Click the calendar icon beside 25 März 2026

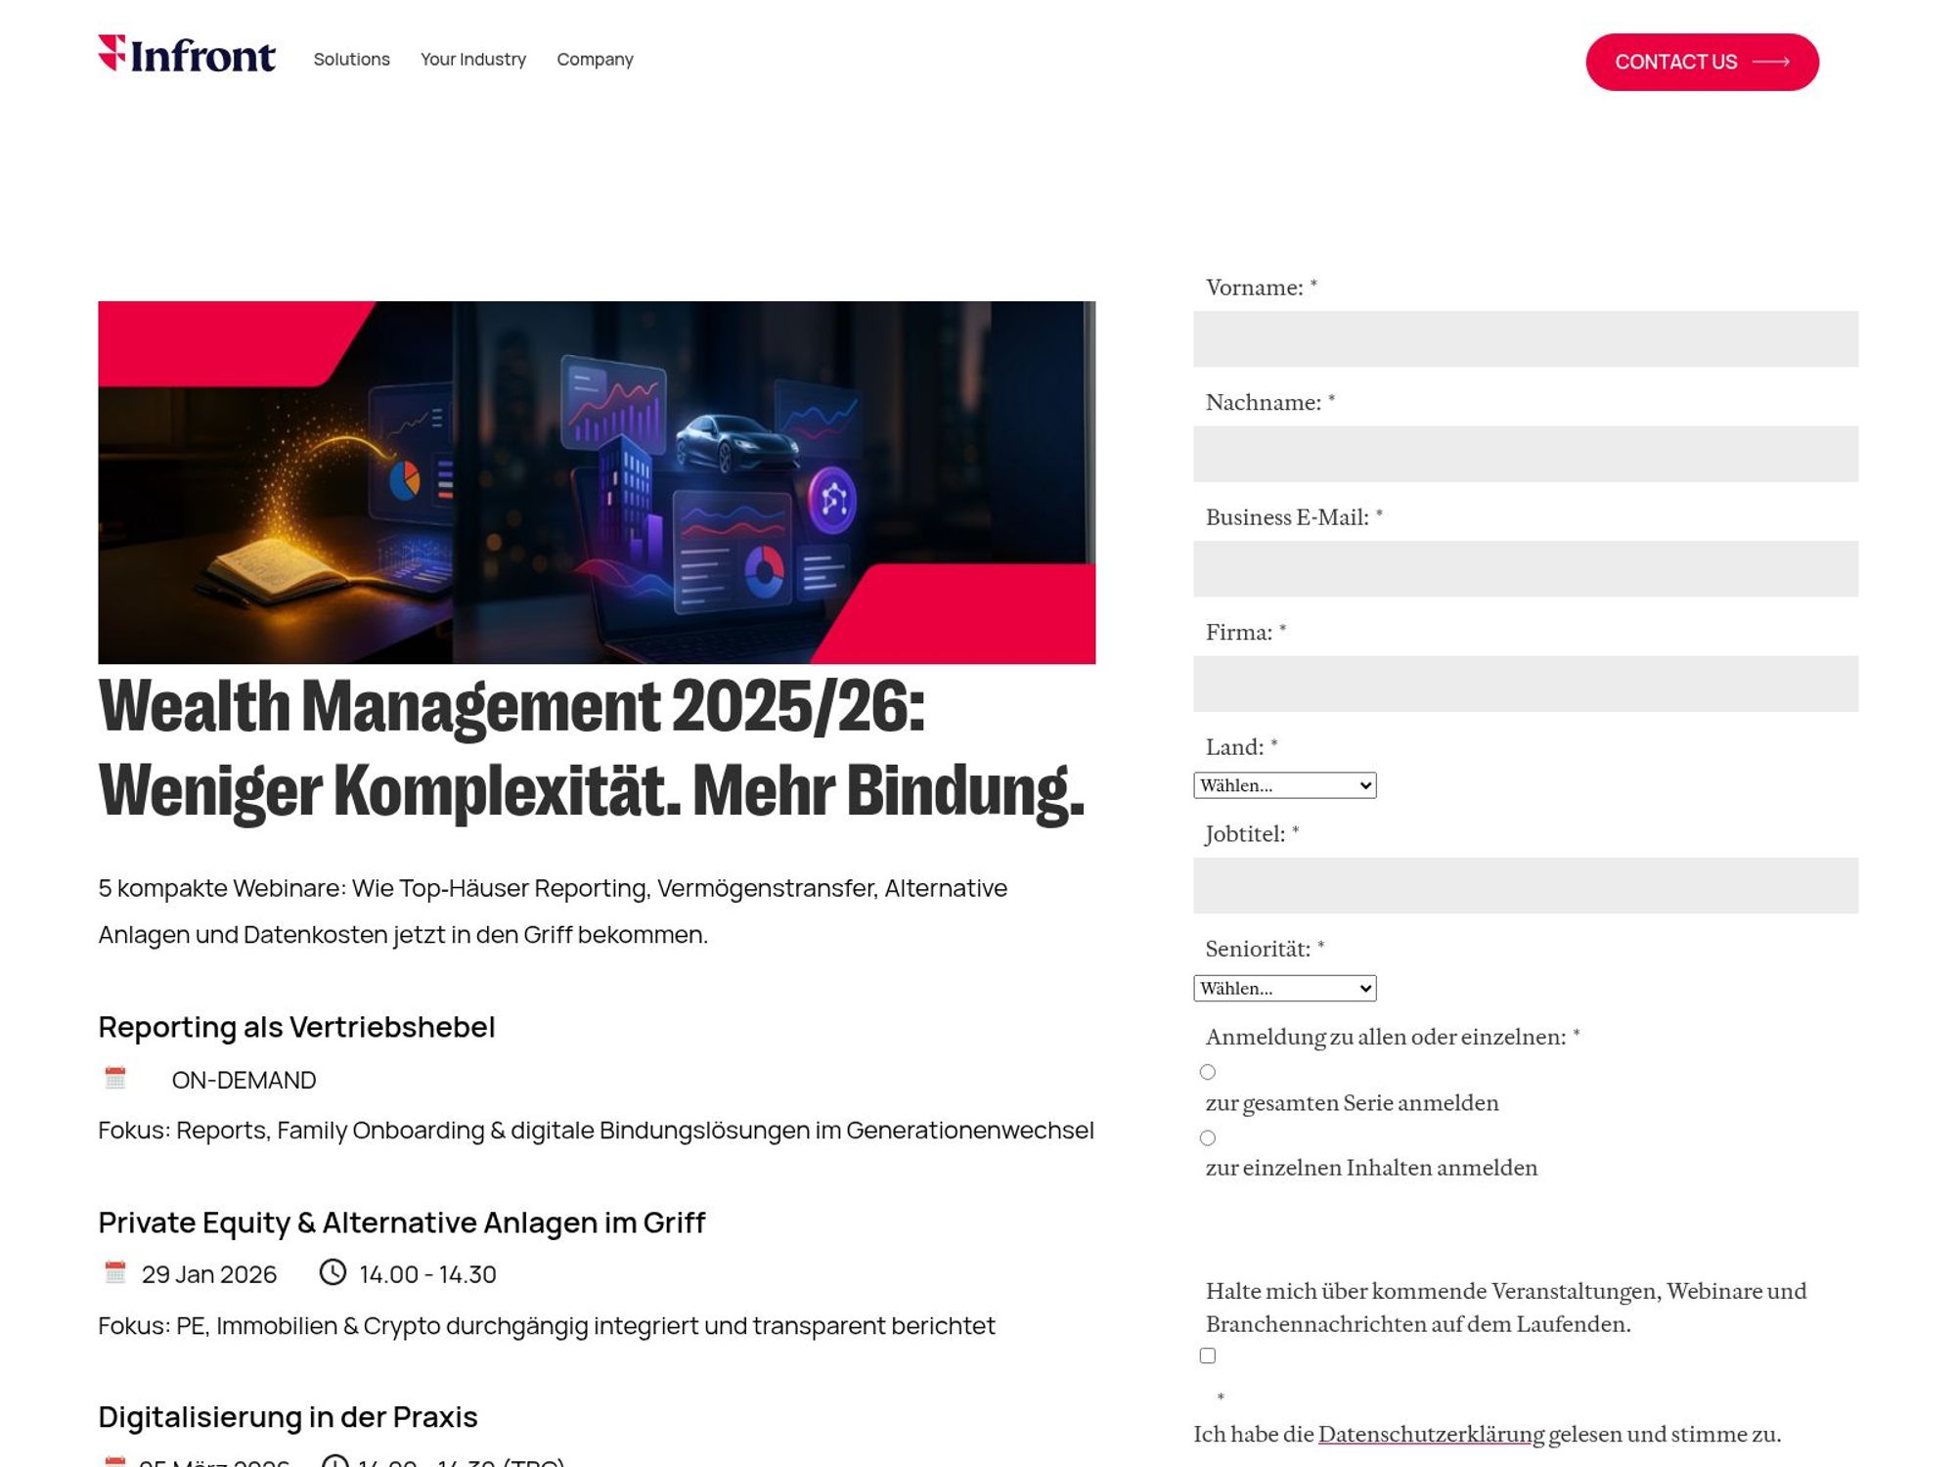(116, 1462)
